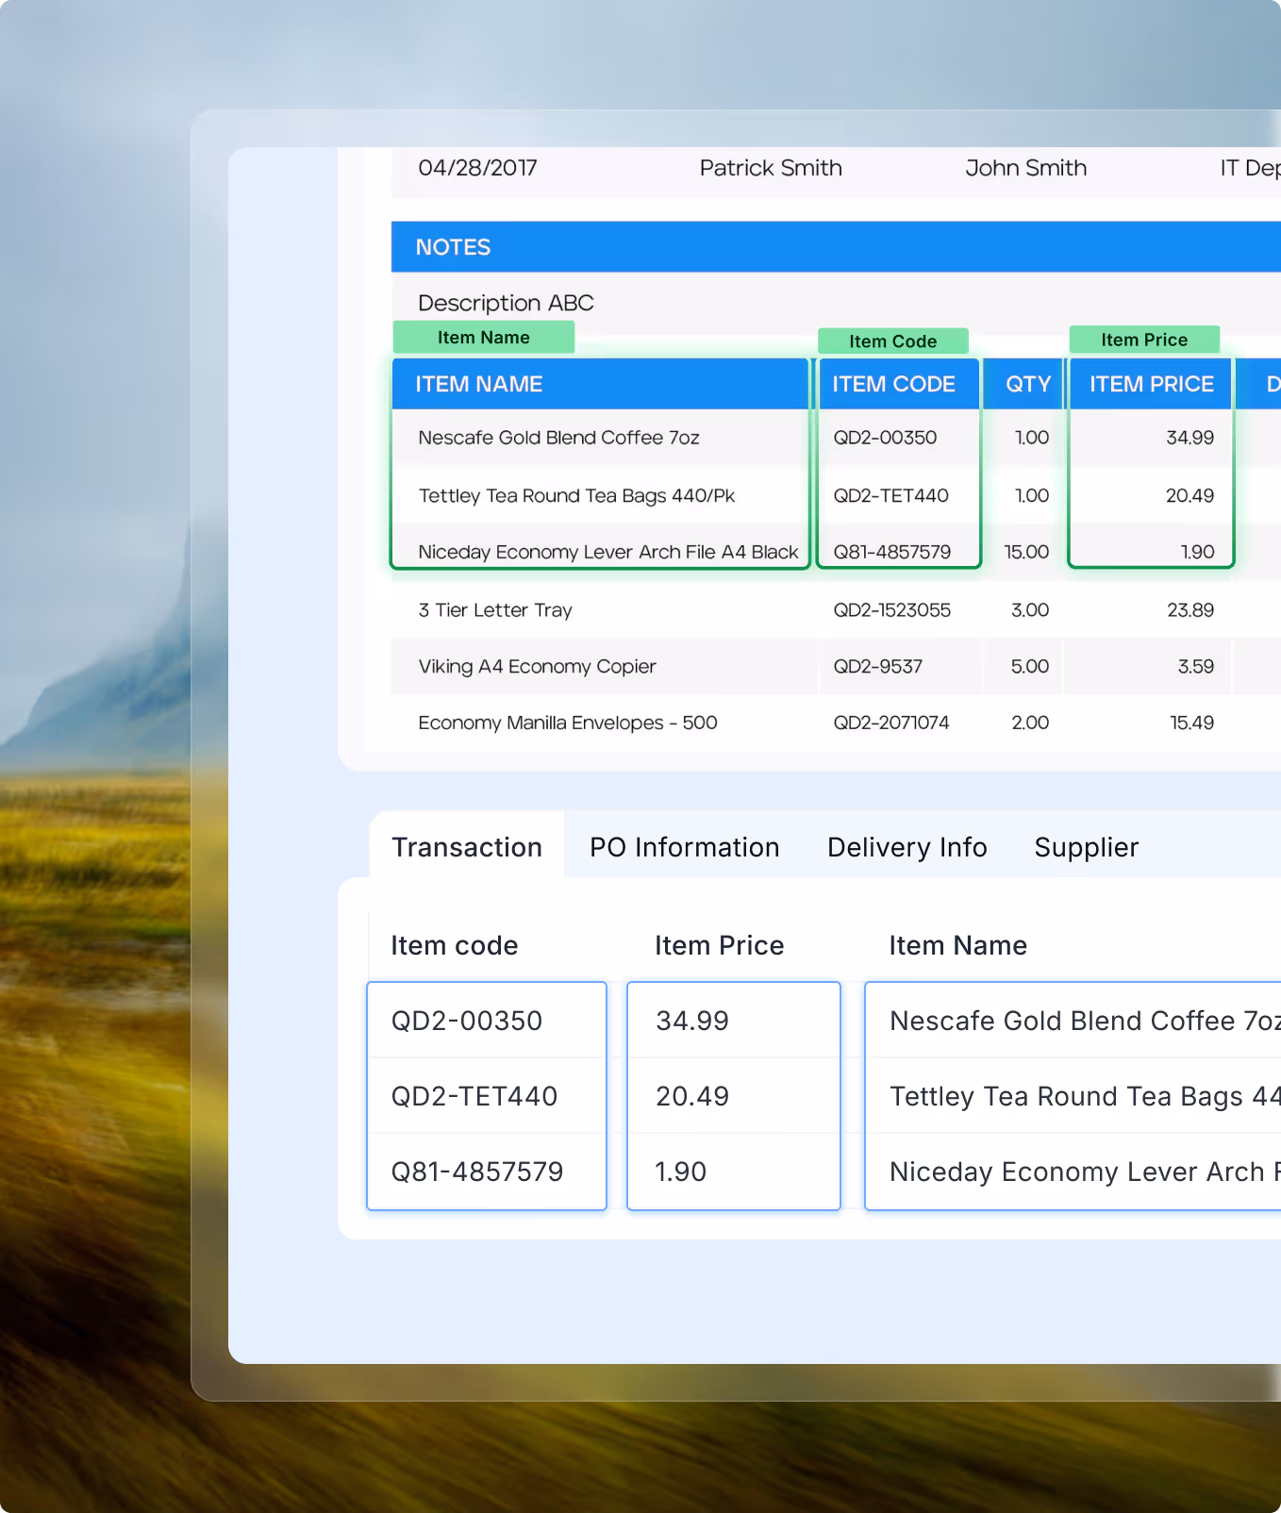This screenshot has width=1281, height=1513.
Task: Click the green Item Name annotation tag
Action: (484, 337)
